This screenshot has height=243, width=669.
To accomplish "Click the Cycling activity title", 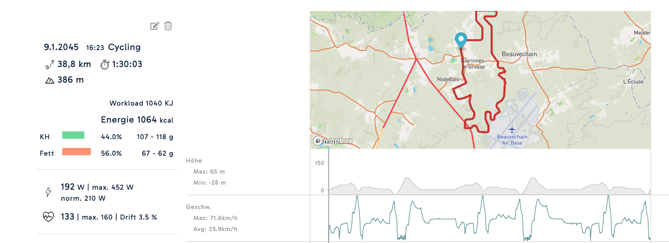I will point(124,47).
